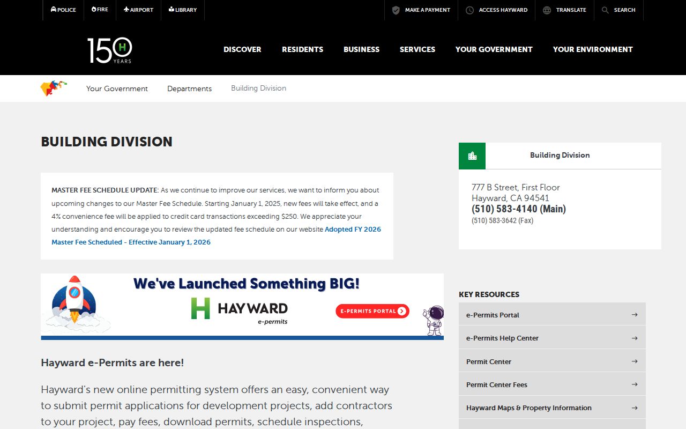This screenshot has width=686, height=429.
Task: Click the Building Division page heading
Action: coord(107,142)
